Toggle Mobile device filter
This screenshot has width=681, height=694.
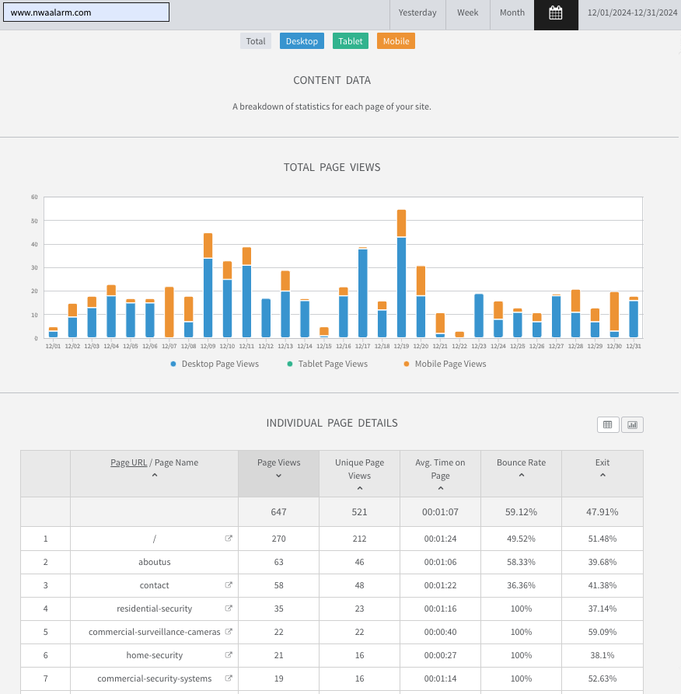pyautogui.click(x=396, y=41)
